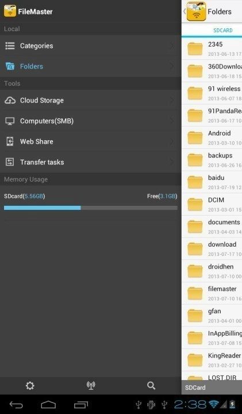Switch to the SDCARD tab
242x414 pixels.
[x=222, y=30]
